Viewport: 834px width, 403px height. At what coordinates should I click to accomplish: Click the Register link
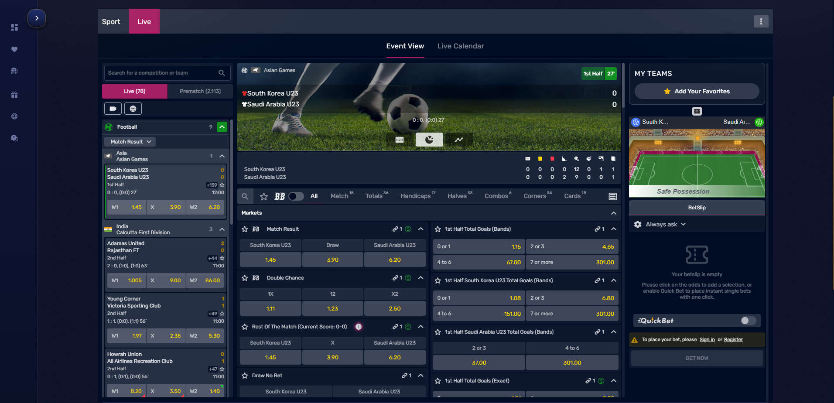click(x=733, y=340)
